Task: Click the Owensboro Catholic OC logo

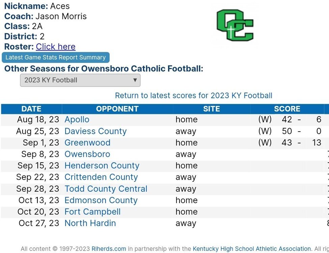Action: click(x=235, y=25)
